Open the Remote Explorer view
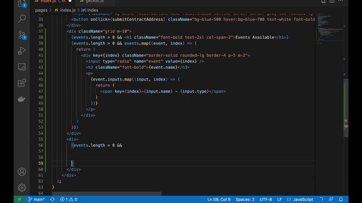Image resolution: width=362 pixels, height=203 pixels. pos(22,67)
